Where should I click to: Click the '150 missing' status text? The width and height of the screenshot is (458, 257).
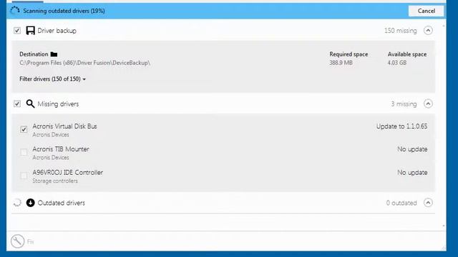point(401,31)
